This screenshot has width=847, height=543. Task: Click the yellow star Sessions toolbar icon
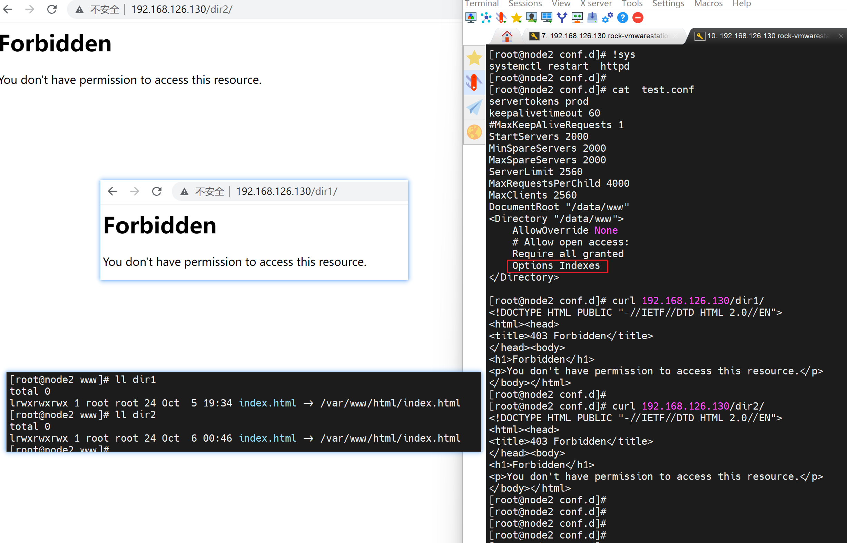click(516, 18)
